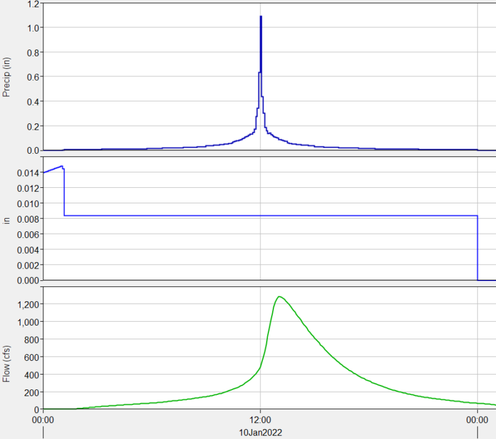Click the 'in' y-axis title of middle plot
This screenshot has width=496, height=439.
click(x=7, y=219)
